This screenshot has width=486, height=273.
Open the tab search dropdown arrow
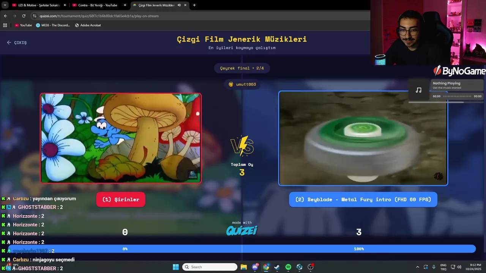click(x=5, y=5)
